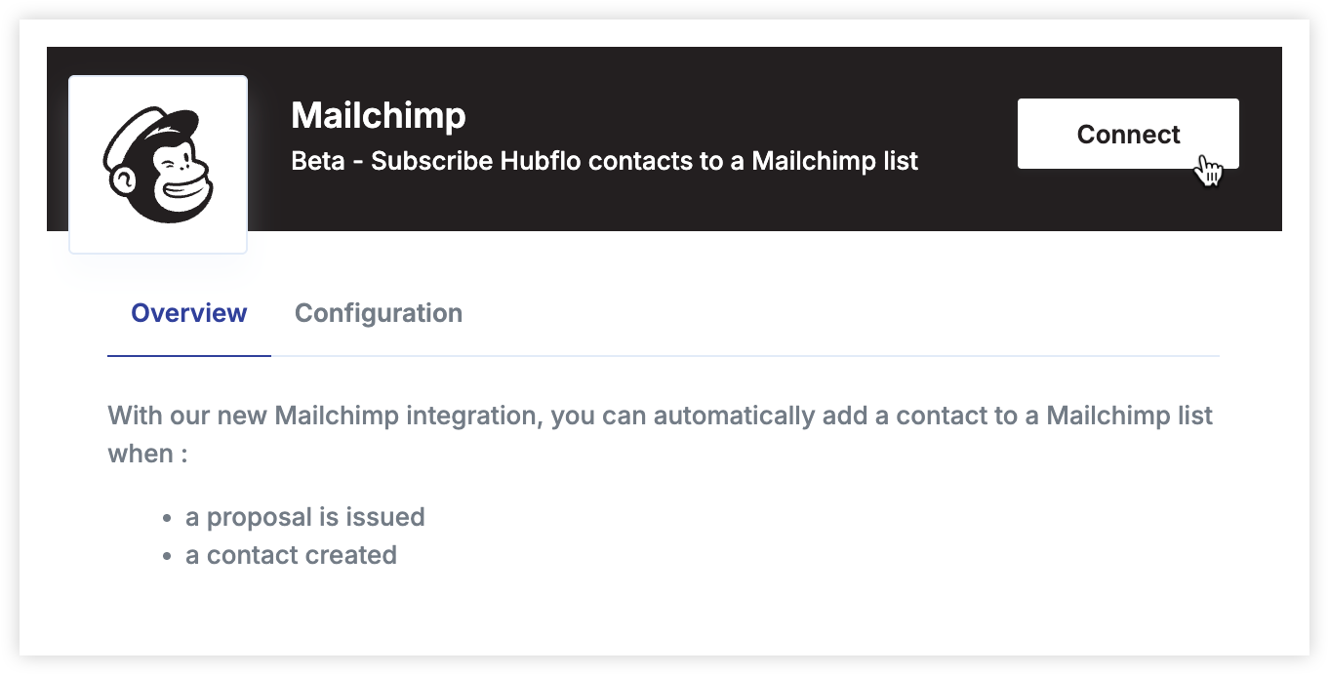Select the Overview tab
The height and width of the screenshot is (675, 1329).
pyautogui.click(x=189, y=313)
